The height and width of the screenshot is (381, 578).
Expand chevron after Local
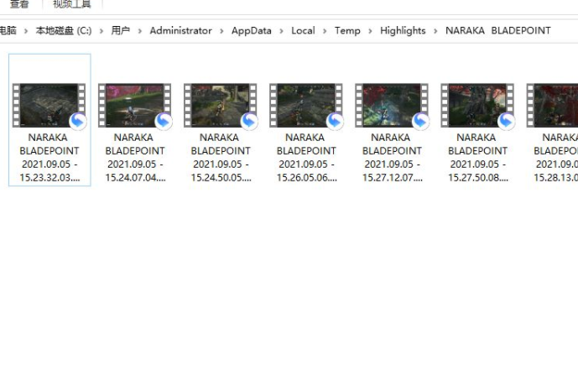coord(325,31)
